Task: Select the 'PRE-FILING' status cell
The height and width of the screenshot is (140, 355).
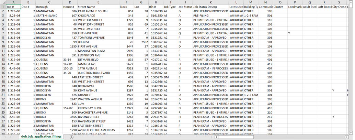Action: [x=210, y=16]
